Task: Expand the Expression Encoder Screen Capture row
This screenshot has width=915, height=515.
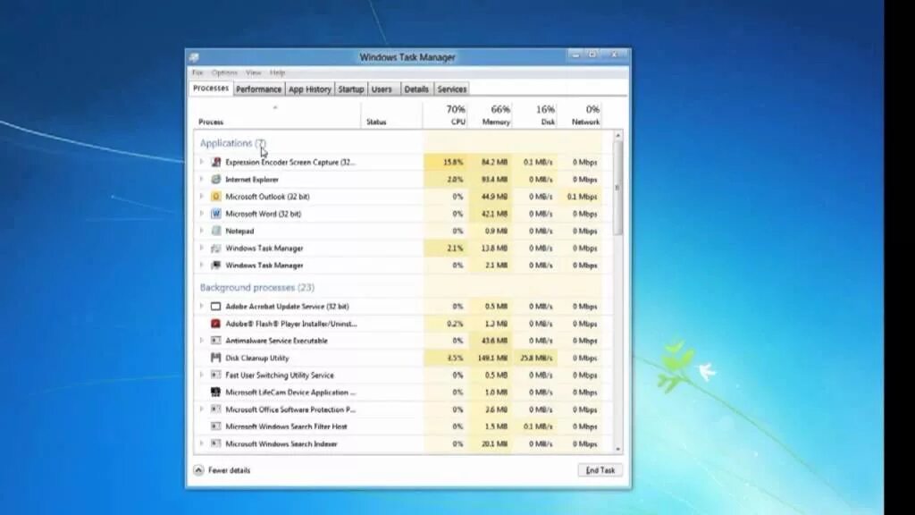Action: point(201,162)
